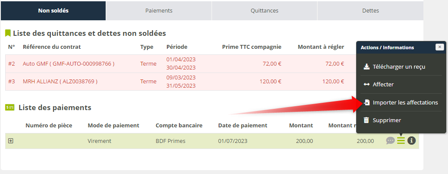
Task: Open the Quittances tab
Action: 264,11
